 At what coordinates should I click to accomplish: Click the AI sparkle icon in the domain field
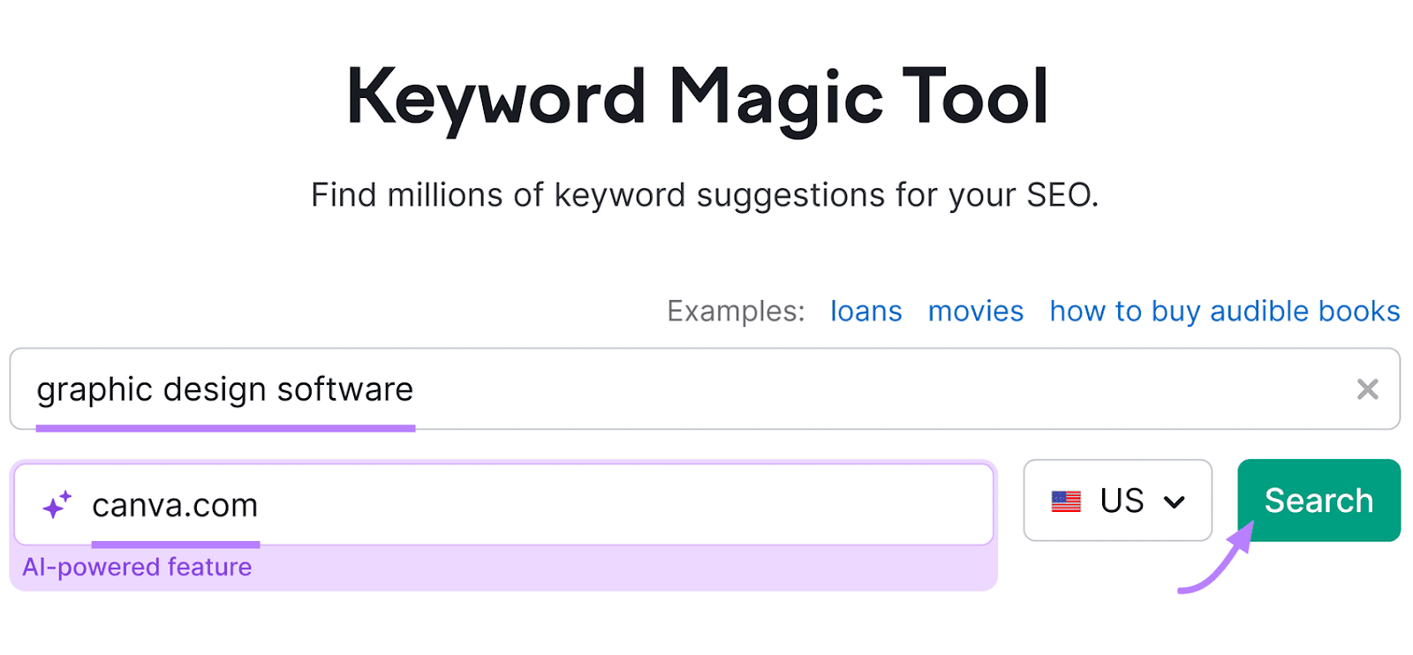click(57, 504)
